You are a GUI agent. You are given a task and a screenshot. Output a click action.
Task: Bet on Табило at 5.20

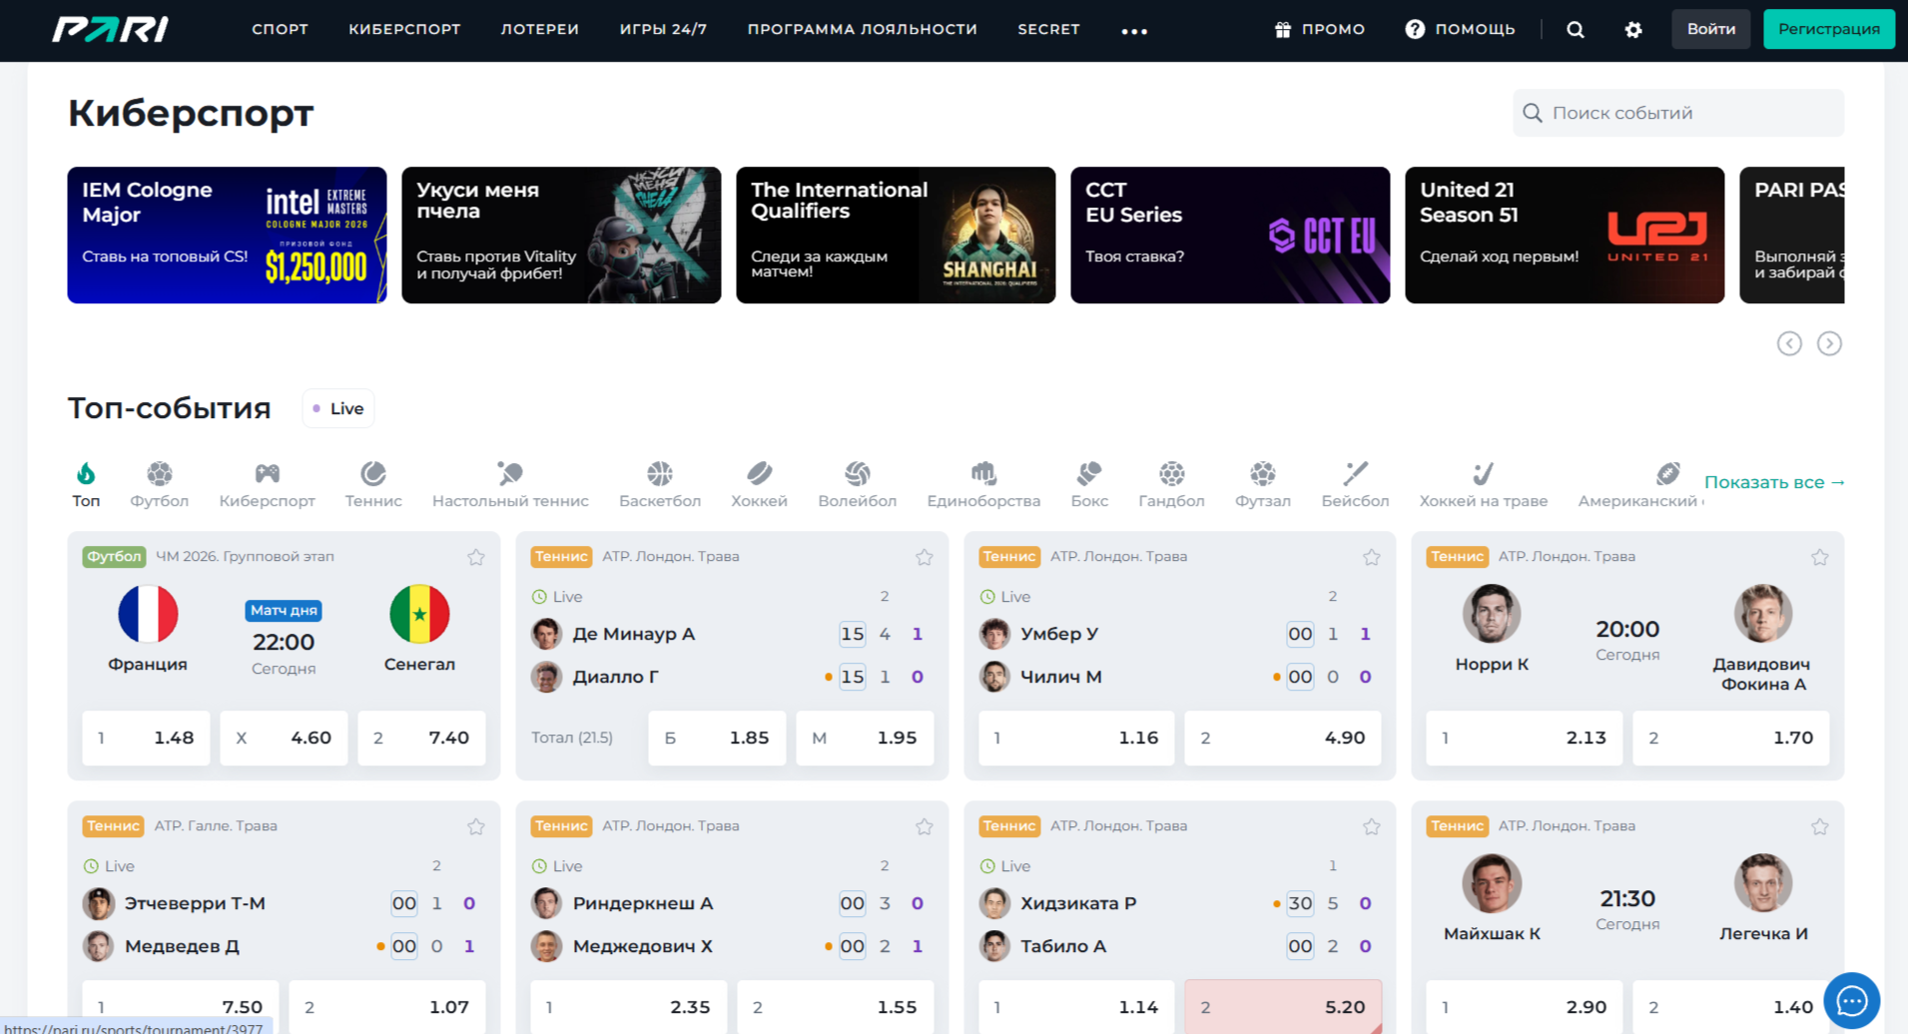pos(1282,1006)
